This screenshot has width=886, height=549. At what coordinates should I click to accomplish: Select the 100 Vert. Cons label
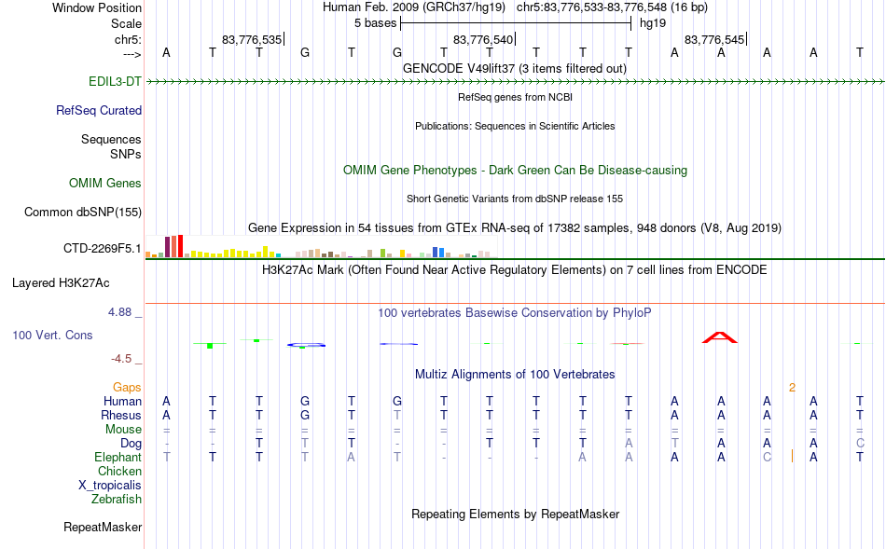(x=52, y=335)
